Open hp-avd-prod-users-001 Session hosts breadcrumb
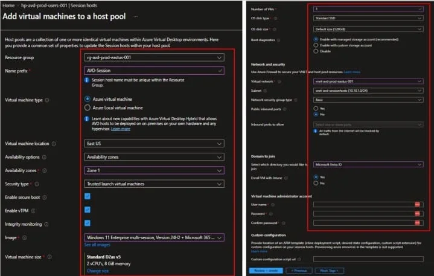The image size is (434, 276). (59, 5)
